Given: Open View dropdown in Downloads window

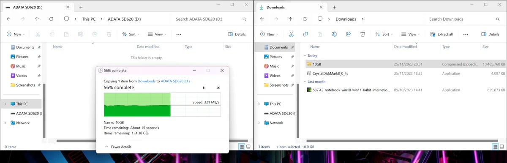Looking at the screenshot, I should click(x=410, y=34).
